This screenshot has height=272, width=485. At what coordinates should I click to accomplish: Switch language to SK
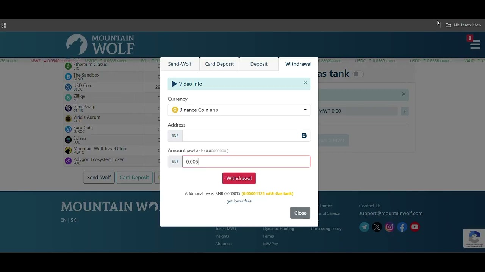coord(74,220)
